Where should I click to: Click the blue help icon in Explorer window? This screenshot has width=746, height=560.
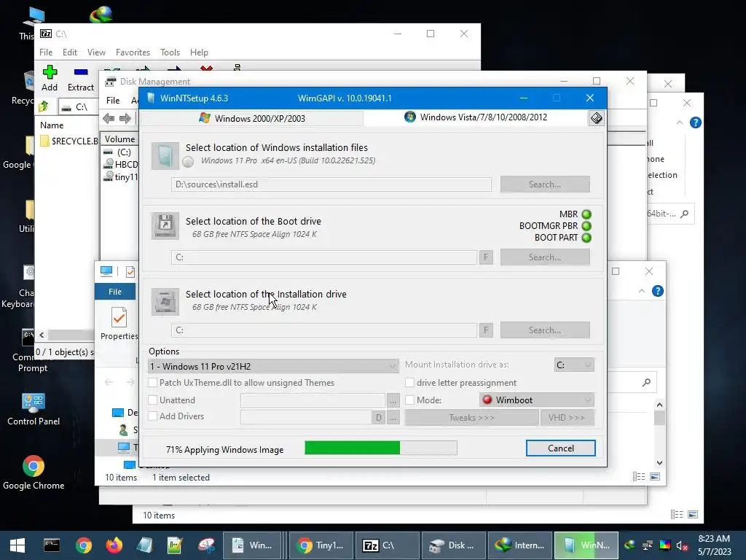coord(658,291)
